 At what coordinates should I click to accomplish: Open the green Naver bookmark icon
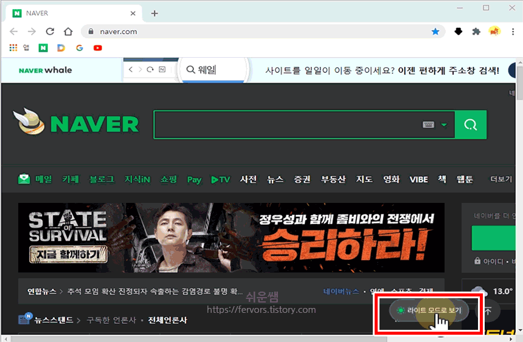(43, 48)
